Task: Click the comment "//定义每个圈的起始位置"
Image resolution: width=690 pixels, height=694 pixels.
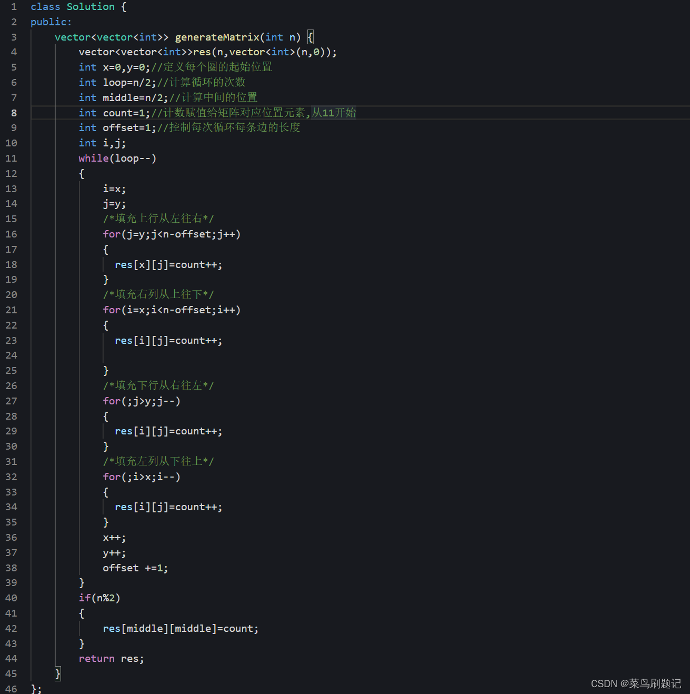Action: (212, 67)
